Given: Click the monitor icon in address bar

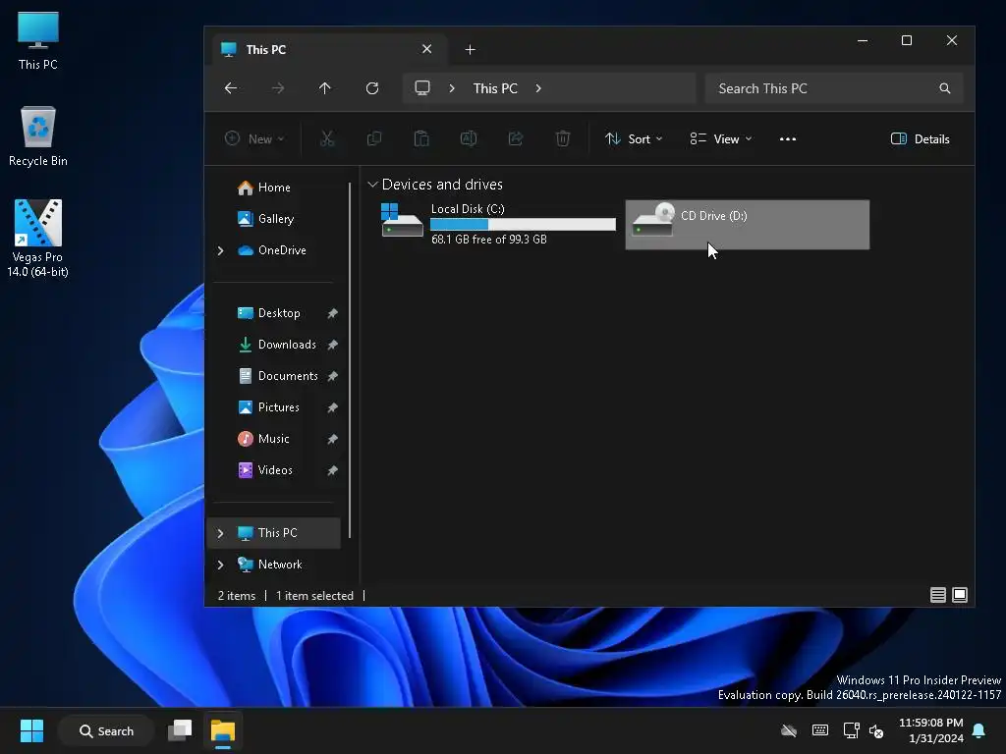Looking at the screenshot, I should pos(422,87).
